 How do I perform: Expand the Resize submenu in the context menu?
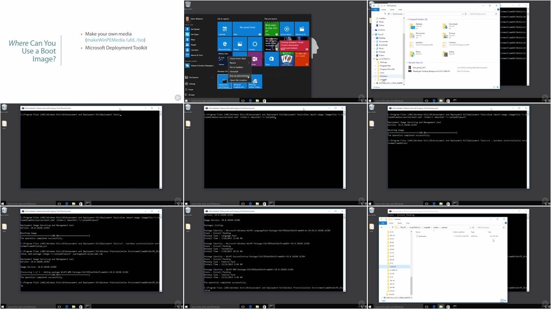[x=240, y=63]
